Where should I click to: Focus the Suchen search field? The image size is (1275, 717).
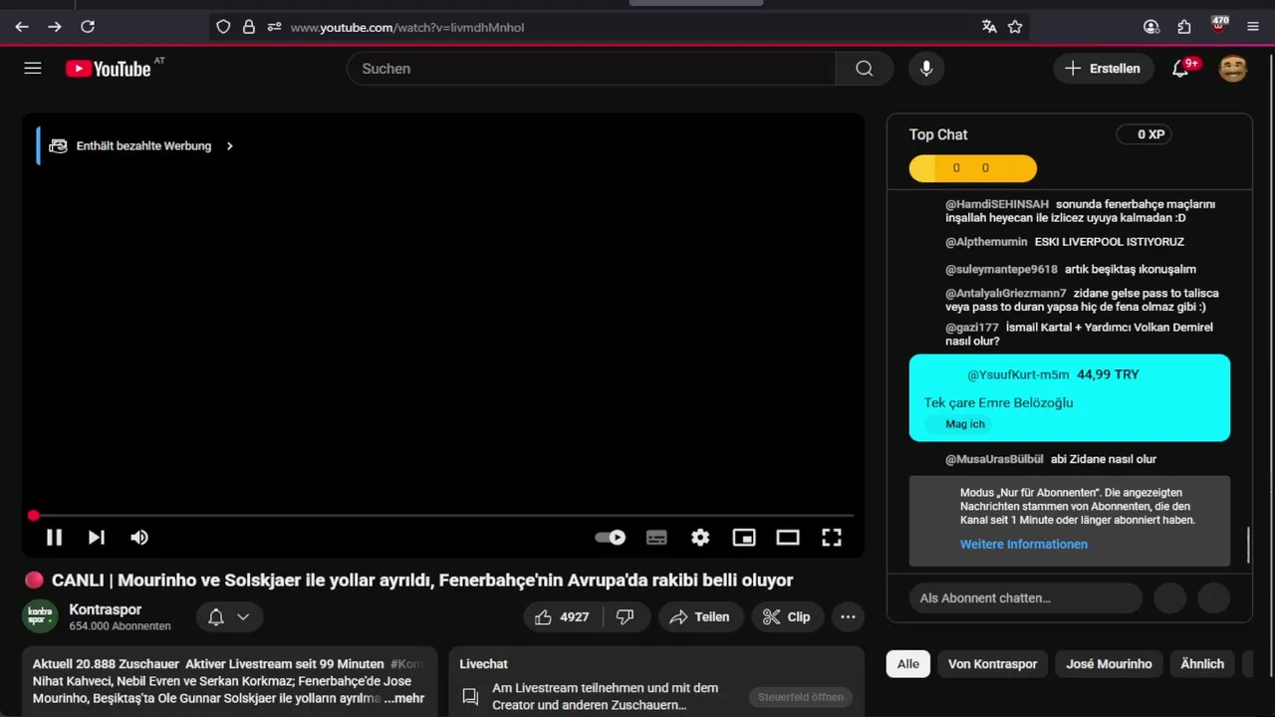591,68
